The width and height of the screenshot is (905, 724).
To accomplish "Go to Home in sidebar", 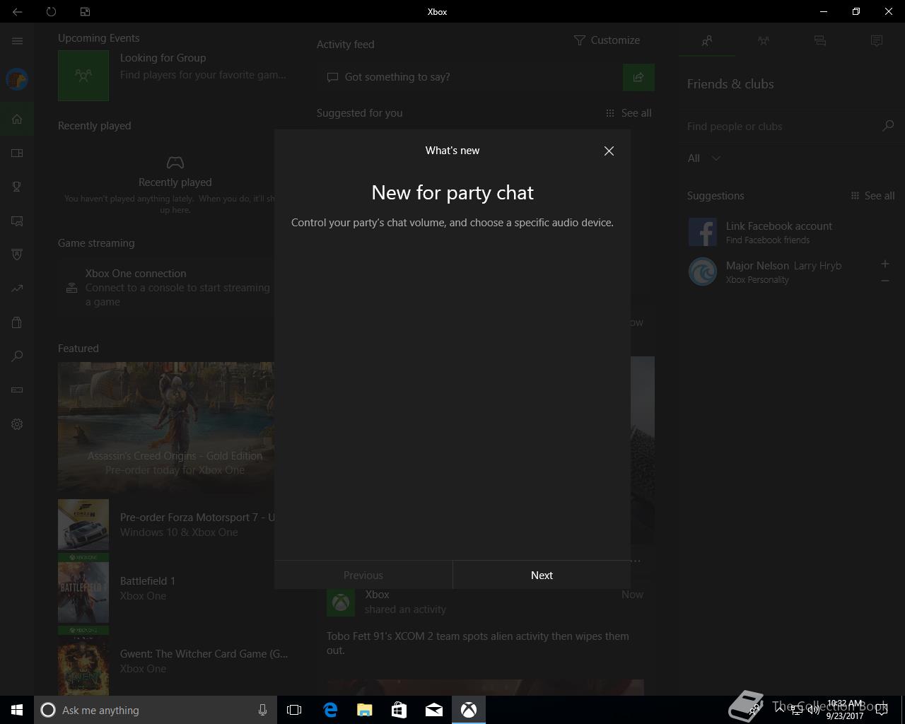I will 17,119.
